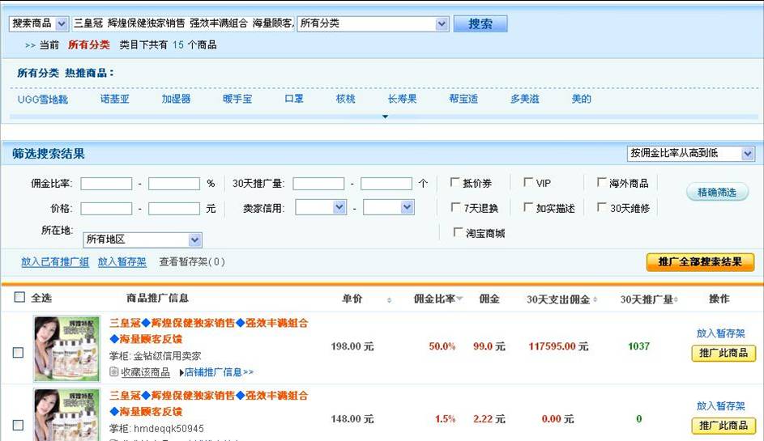Viewport: 764px width, 441px height.
Task: Click the 收藏该商品 link
Action: [x=145, y=372]
